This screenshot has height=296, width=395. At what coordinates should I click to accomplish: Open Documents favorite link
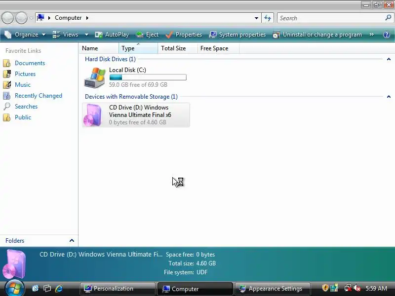click(x=30, y=63)
